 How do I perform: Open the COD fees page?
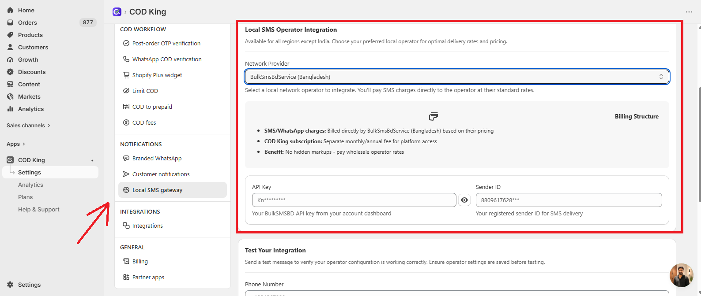(173, 122)
